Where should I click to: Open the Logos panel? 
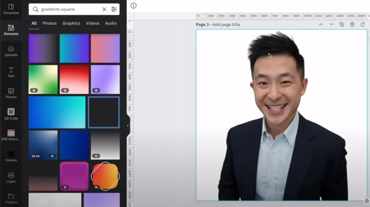tap(11, 177)
